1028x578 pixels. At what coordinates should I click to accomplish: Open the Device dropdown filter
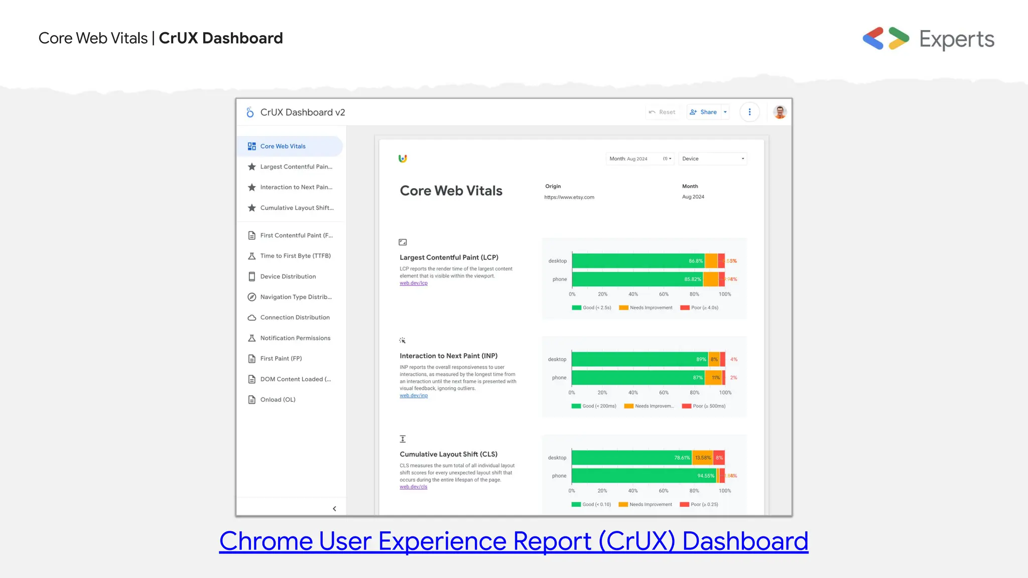pos(713,159)
